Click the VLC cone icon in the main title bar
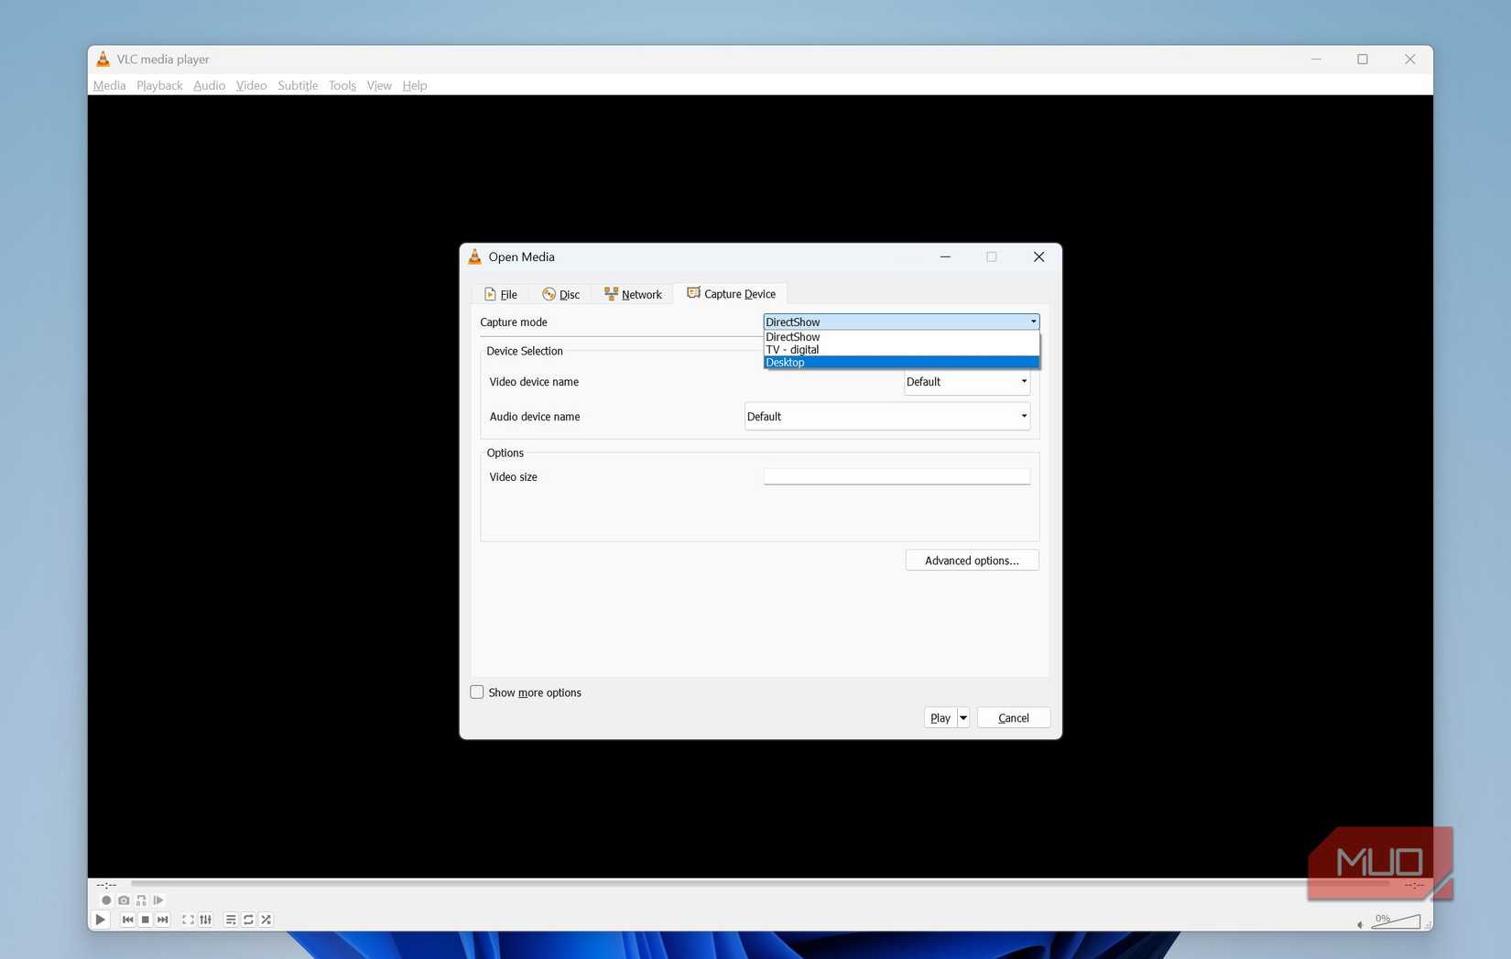 click(x=103, y=59)
